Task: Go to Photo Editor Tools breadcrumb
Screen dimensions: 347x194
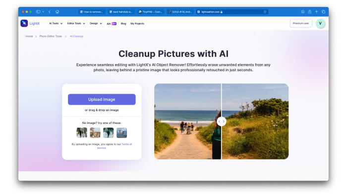Action: point(51,37)
